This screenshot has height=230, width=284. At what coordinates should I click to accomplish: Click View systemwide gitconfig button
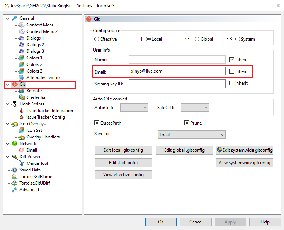coord(245,163)
